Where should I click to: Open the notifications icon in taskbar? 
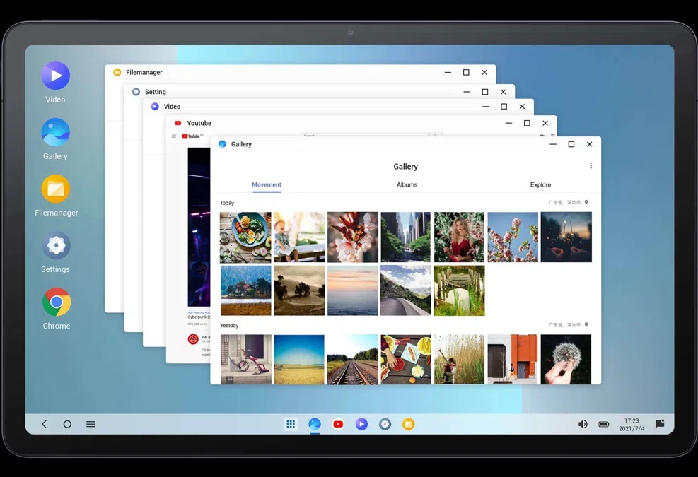point(659,424)
